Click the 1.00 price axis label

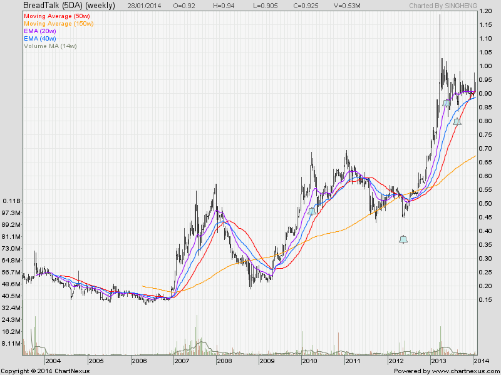coord(485,66)
